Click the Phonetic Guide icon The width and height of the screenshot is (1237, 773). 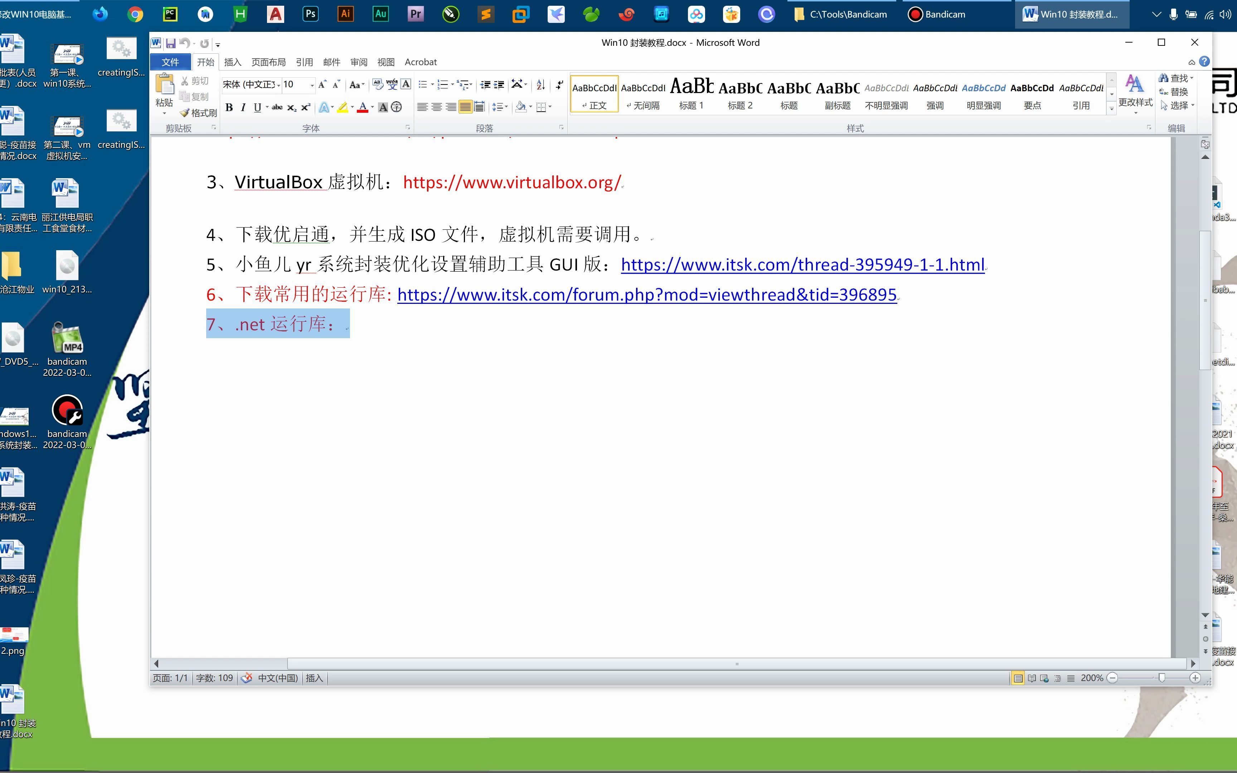click(392, 85)
